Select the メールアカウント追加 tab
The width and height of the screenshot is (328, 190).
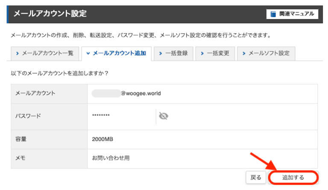(116, 53)
